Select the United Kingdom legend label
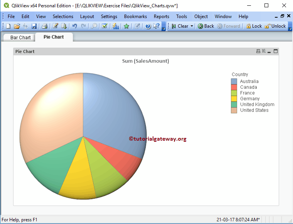Screen dimensions: 293x224 click(x=257, y=105)
